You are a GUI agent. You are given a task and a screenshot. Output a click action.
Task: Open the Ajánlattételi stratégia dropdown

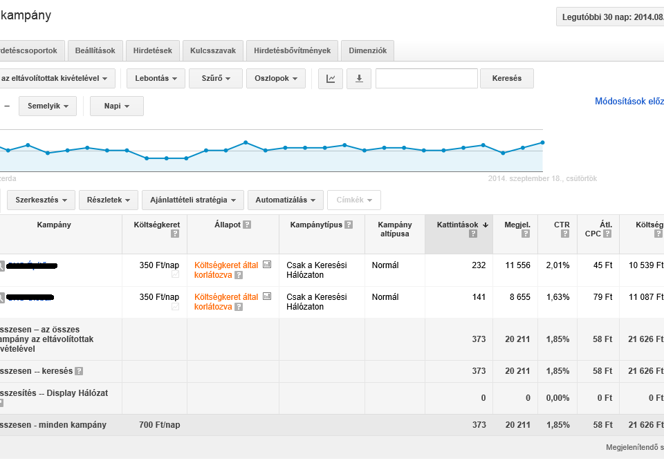[193, 200]
